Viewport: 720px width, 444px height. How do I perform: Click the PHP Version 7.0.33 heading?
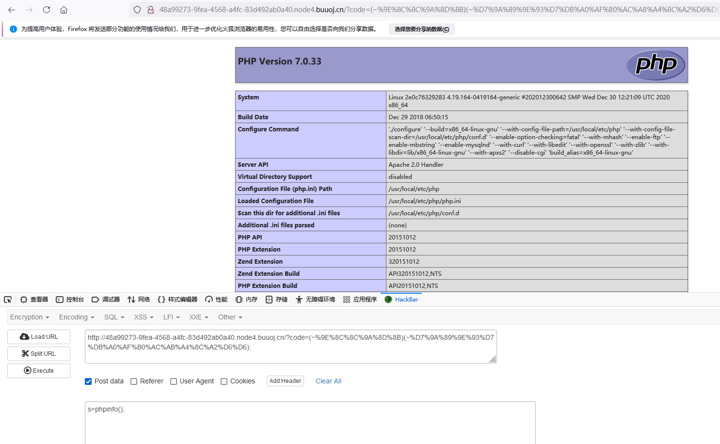[279, 62]
